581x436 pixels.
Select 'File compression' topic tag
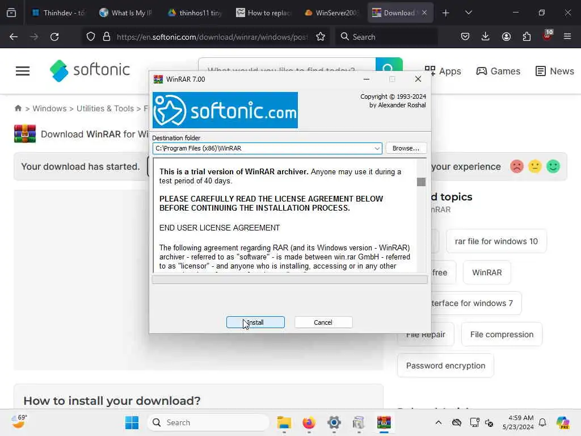point(502,334)
